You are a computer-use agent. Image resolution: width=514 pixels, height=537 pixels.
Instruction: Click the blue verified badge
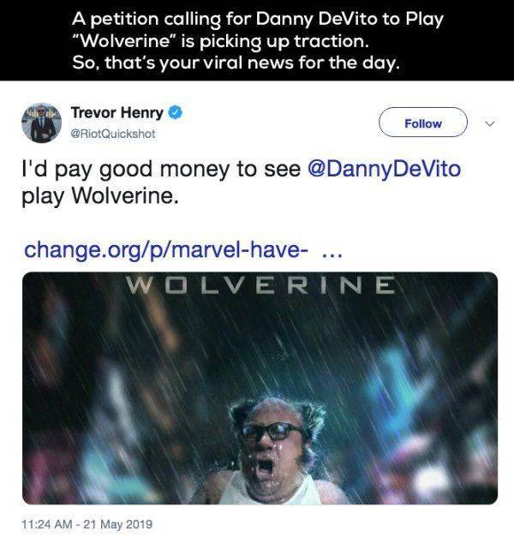(x=175, y=112)
